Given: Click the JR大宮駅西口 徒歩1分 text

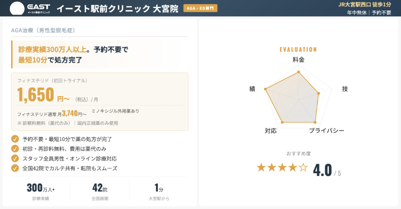Looking at the screenshot, I should [364, 4].
